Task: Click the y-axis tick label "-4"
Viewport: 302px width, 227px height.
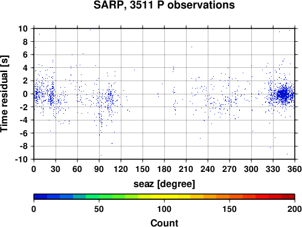Action: click(x=24, y=120)
